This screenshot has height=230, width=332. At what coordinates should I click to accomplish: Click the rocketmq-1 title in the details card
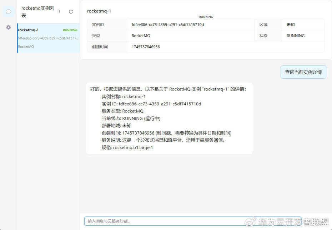pos(99,11)
